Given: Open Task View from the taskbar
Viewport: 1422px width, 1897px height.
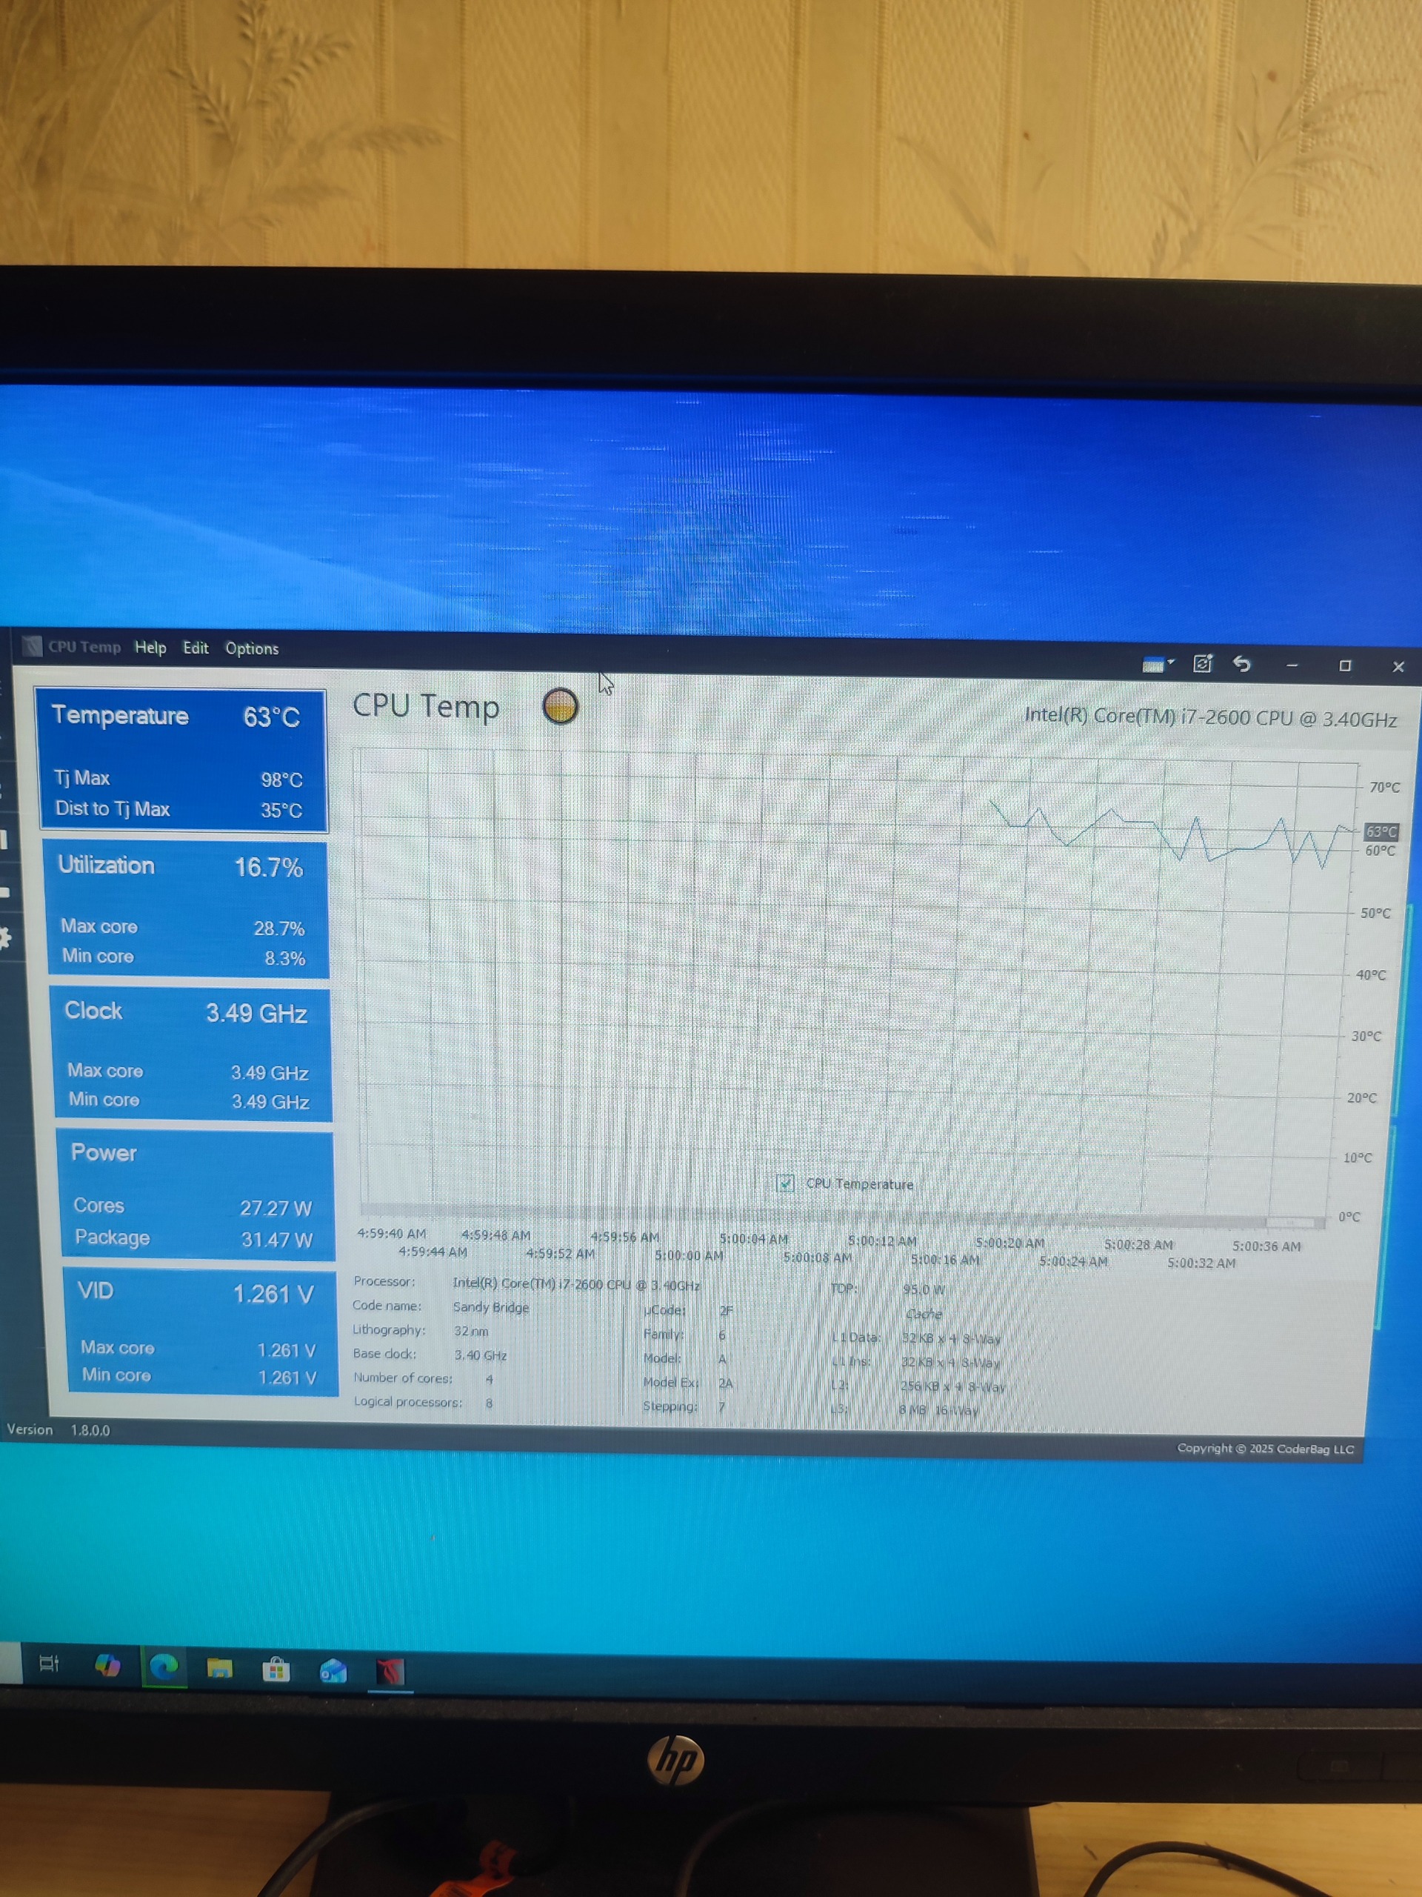Looking at the screenshot, I should (49, 1664).
